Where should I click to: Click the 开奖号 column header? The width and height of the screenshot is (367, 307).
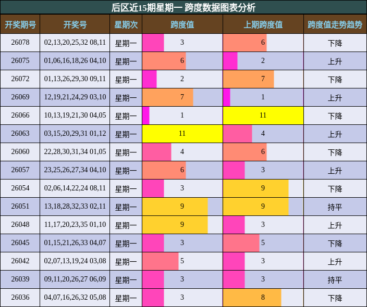click(x=75, y=24)
